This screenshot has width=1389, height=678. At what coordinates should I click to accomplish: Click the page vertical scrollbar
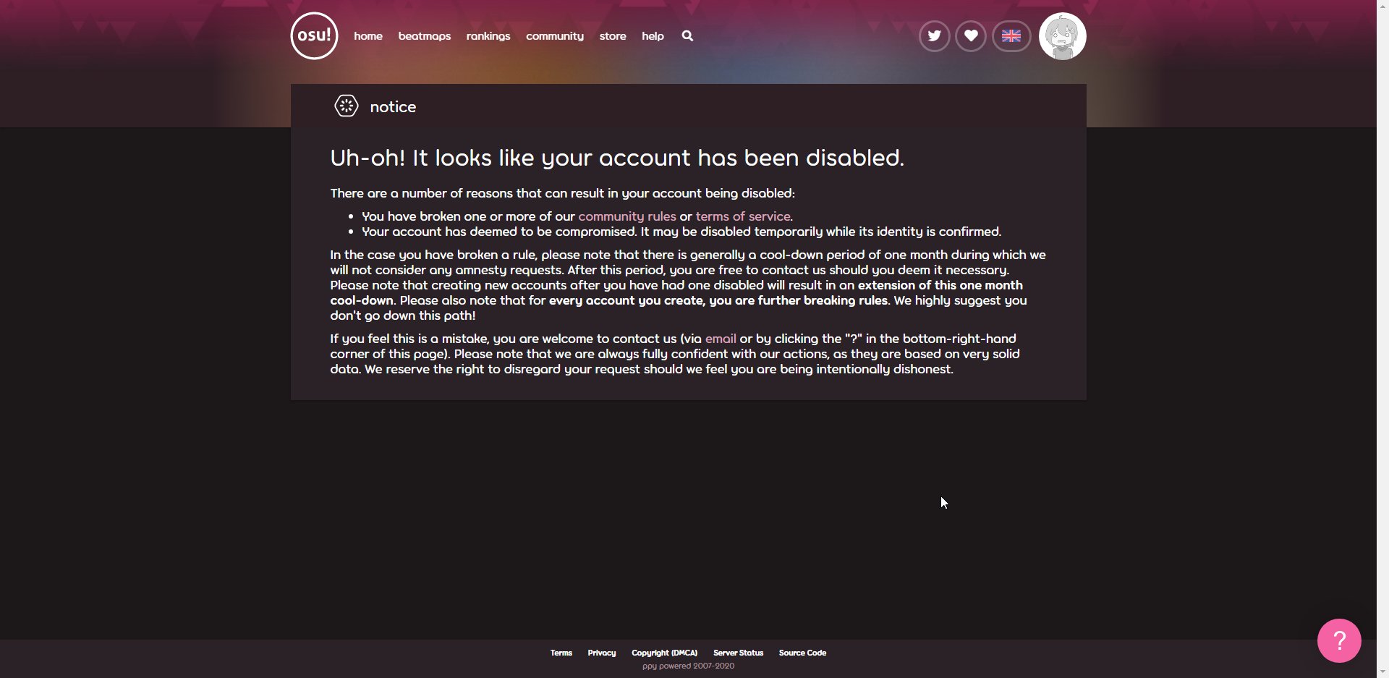[x=1382, y=339]
